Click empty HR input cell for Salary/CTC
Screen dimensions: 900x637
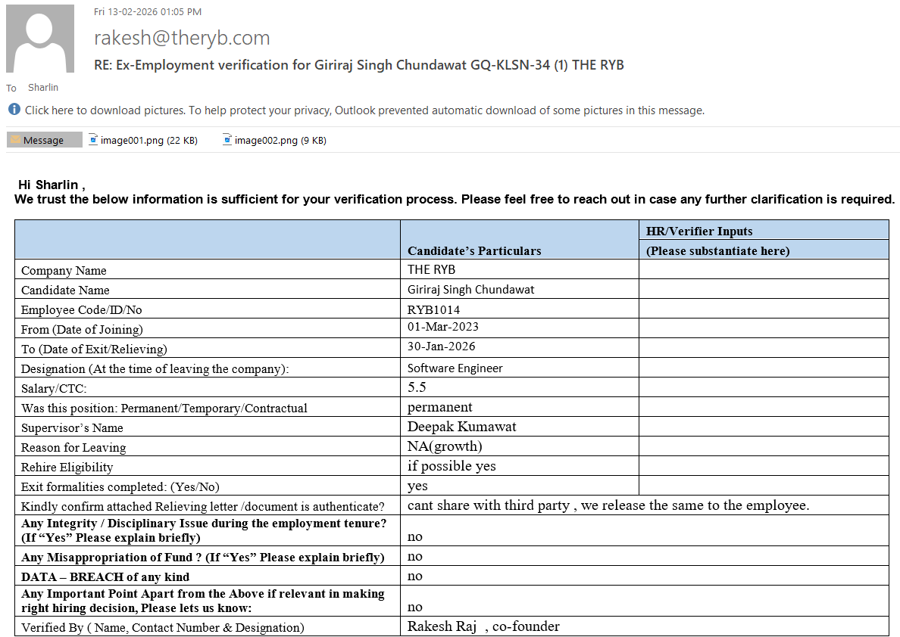tap(764, 387)
